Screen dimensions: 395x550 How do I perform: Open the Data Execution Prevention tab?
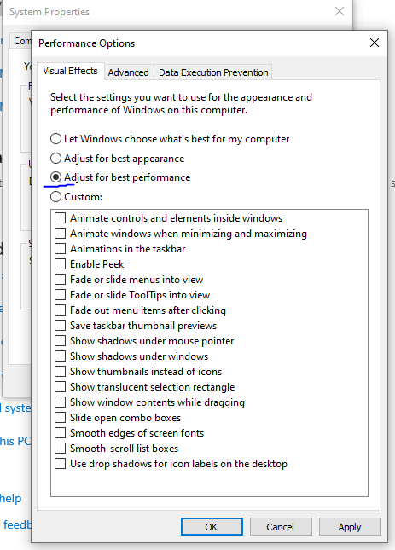pos(213,72)
